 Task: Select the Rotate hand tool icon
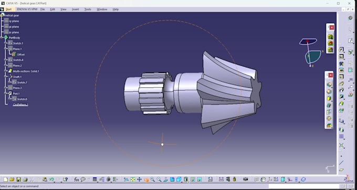[146, 180]
